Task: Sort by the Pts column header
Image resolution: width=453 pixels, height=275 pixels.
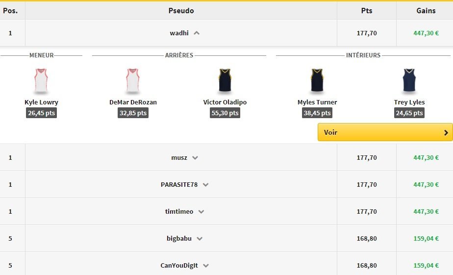Action: [x=366, y=11]
